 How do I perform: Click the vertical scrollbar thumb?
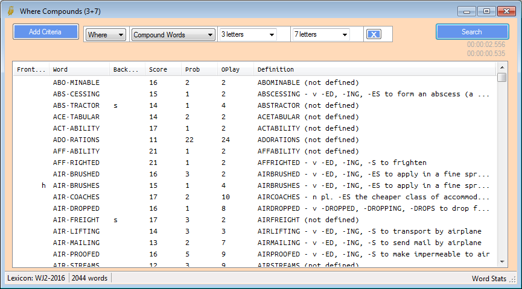[502, 77]
